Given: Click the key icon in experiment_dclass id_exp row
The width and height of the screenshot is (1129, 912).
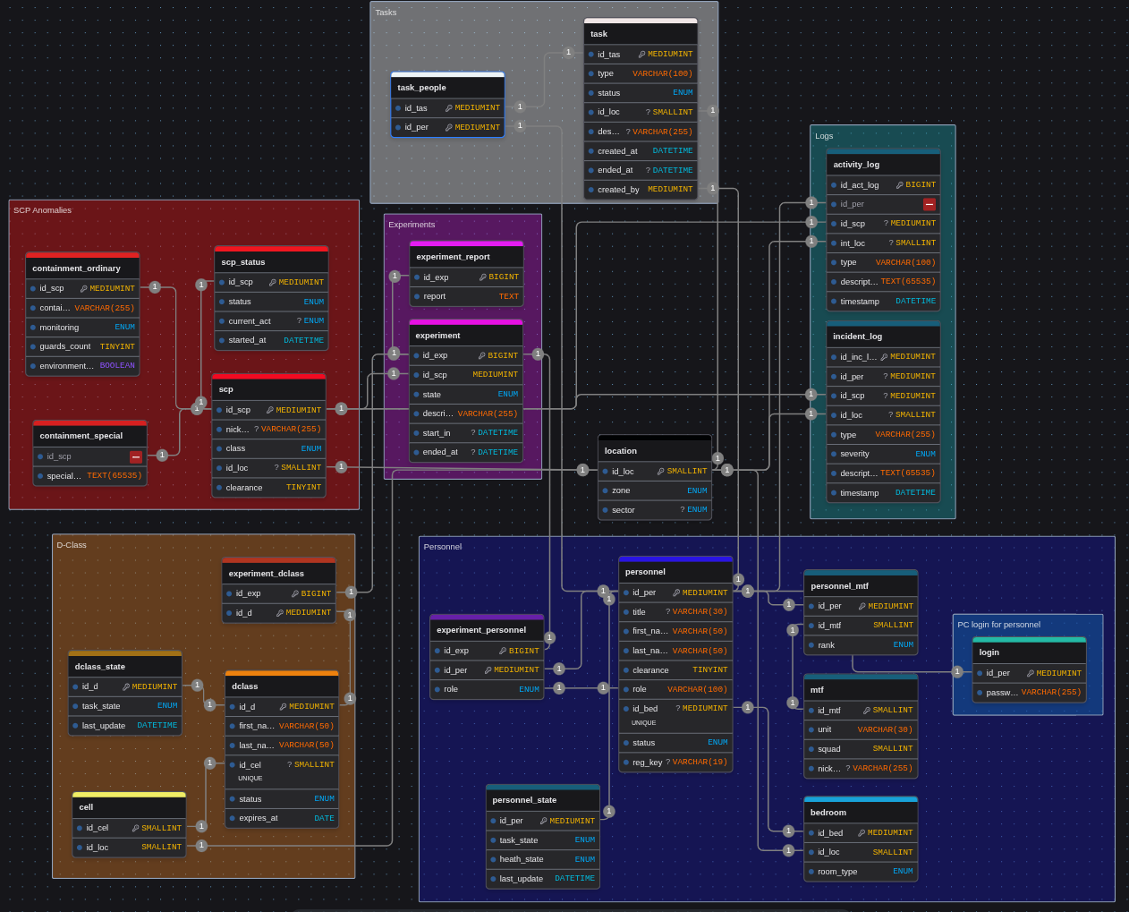Looking at the screenshot, I should (x=294, y=594).
